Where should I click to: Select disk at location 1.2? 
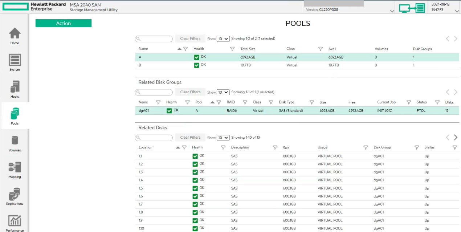point(297,164)
